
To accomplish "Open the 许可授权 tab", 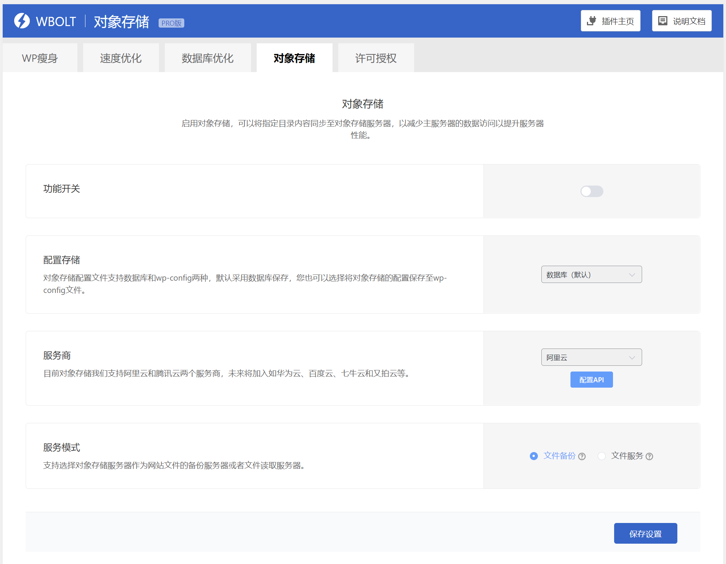I will tap(375, 58).
